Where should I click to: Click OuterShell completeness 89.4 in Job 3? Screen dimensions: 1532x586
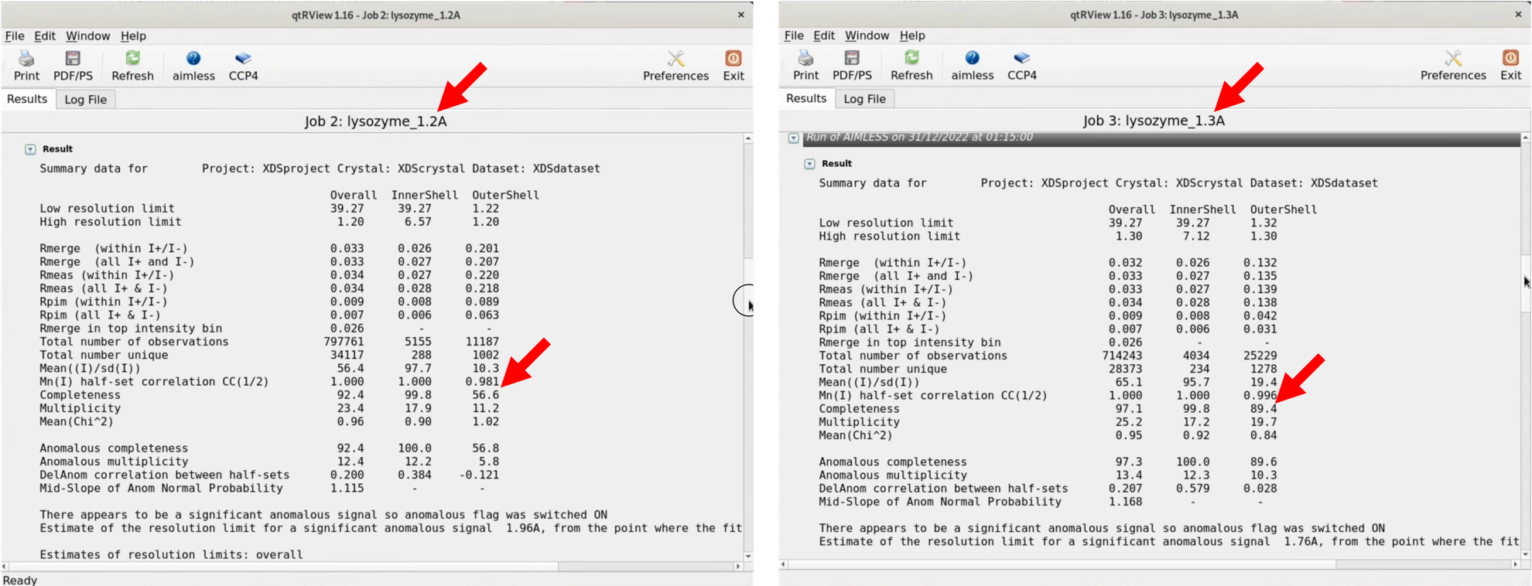(1264, 409)
